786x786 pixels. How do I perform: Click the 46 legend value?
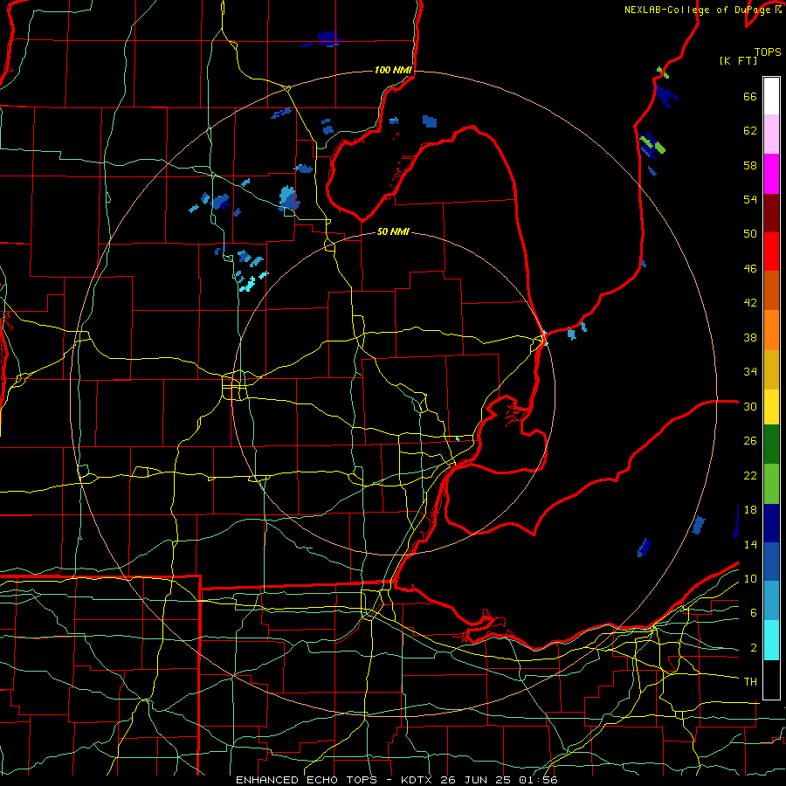point(750,269)
